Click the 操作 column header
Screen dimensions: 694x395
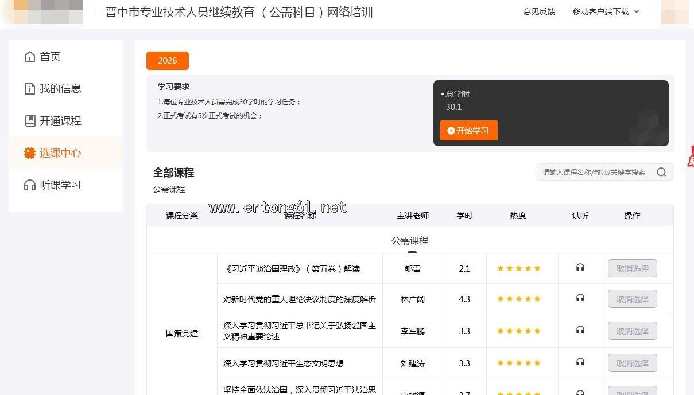[x=632, y=216]
